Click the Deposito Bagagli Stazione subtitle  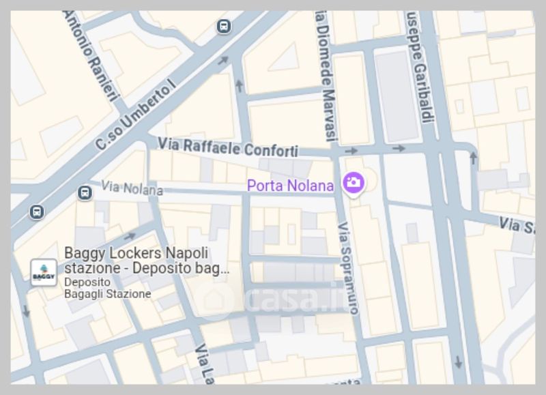point(108,288)
